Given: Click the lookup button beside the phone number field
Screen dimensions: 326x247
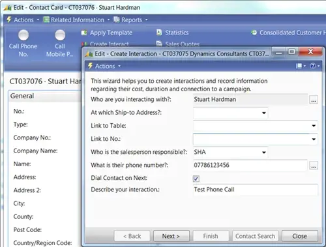Looking at the screenshot, I should [x=314, y=166].
